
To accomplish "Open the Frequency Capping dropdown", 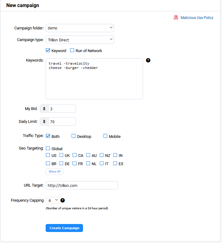I will point(52,200).
